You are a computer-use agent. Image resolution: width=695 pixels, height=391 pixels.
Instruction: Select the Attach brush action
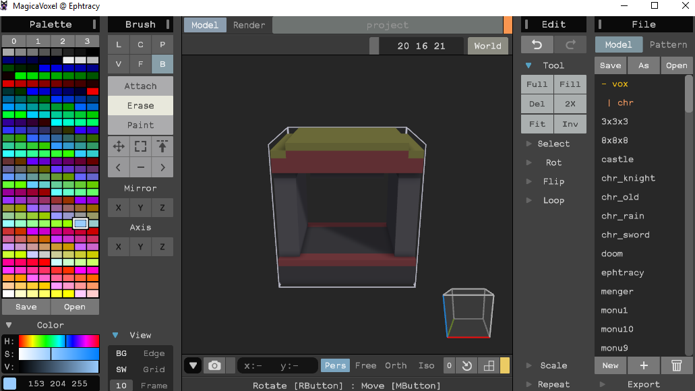(140, 86)
